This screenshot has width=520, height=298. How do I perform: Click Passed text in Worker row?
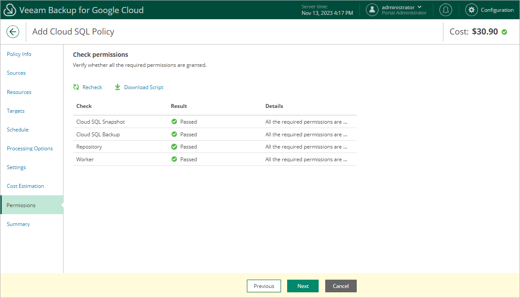(x=189, y=159)
